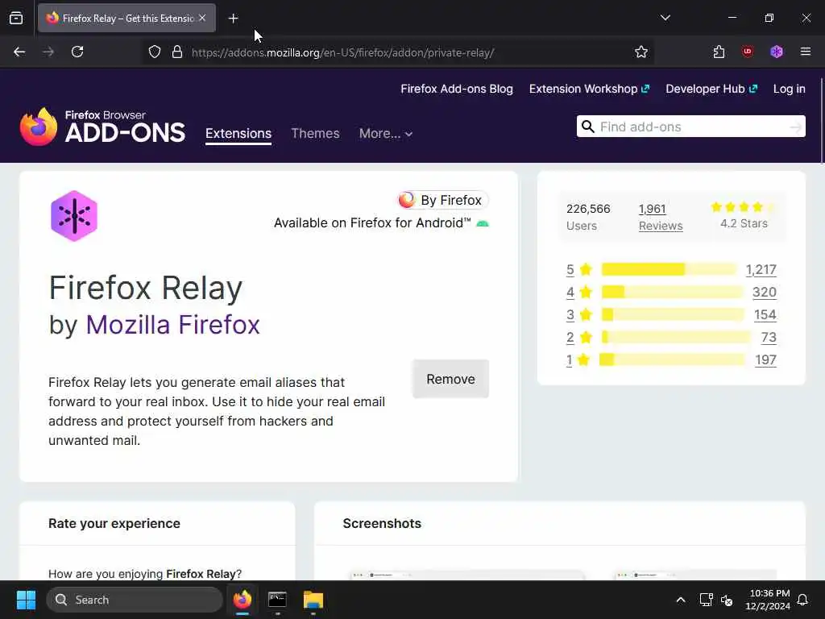The width and height of the screenshot is (825, 619).
Task: Open the Extensions puzzle icon
Action: [x=719, y=52]
